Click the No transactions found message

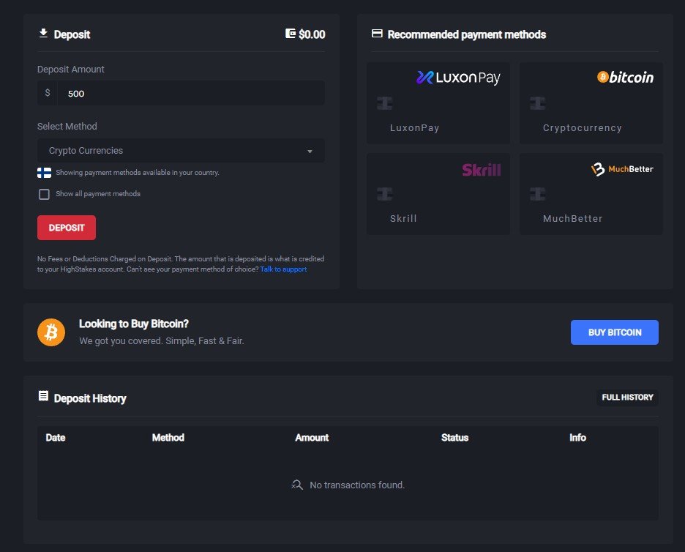click(357, 485)
